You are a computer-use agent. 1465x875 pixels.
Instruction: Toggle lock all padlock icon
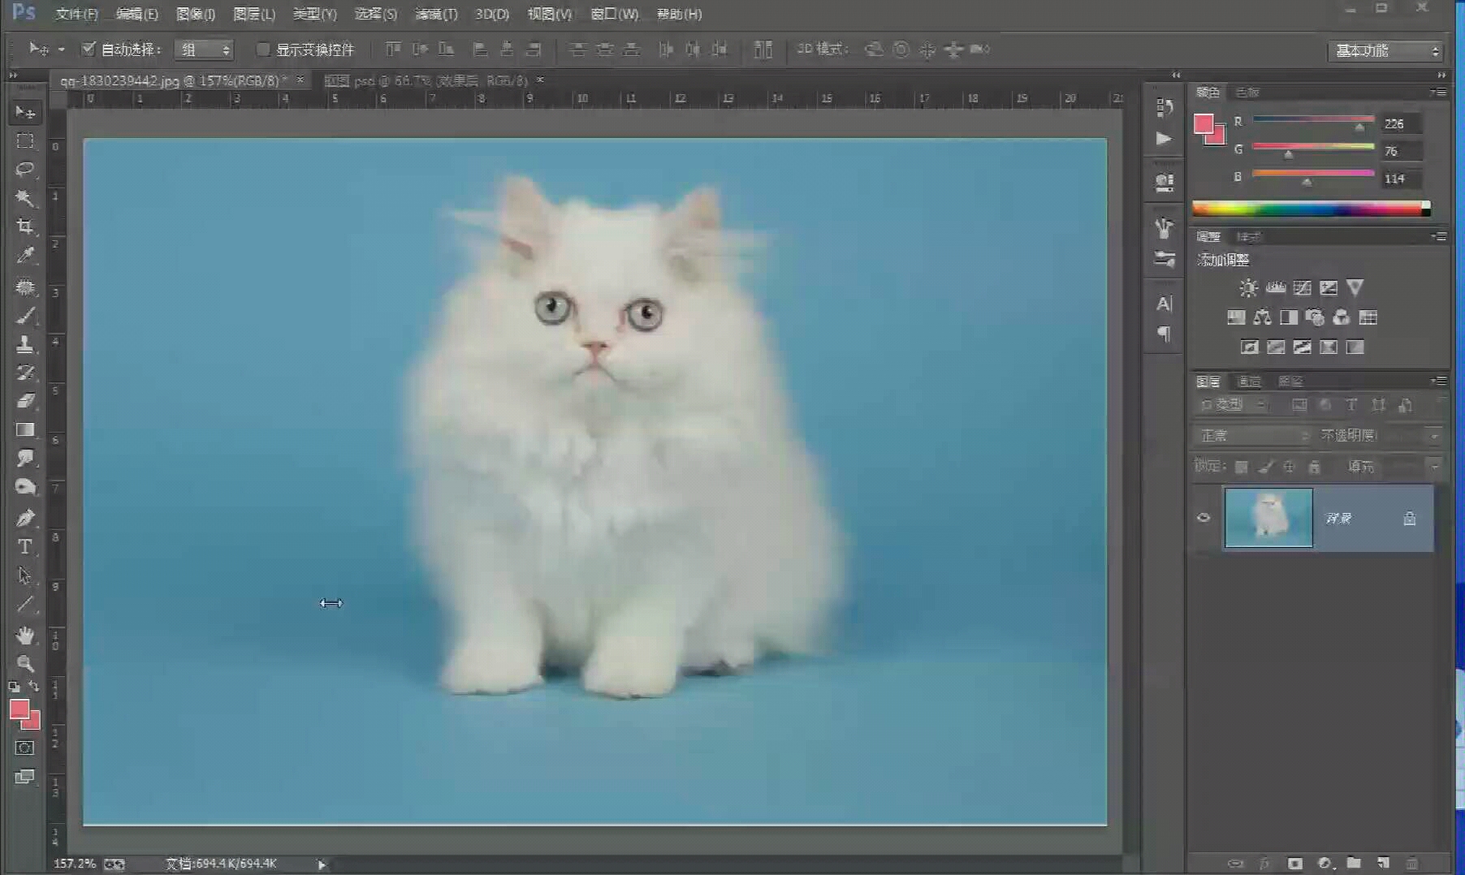(1314, 467)
